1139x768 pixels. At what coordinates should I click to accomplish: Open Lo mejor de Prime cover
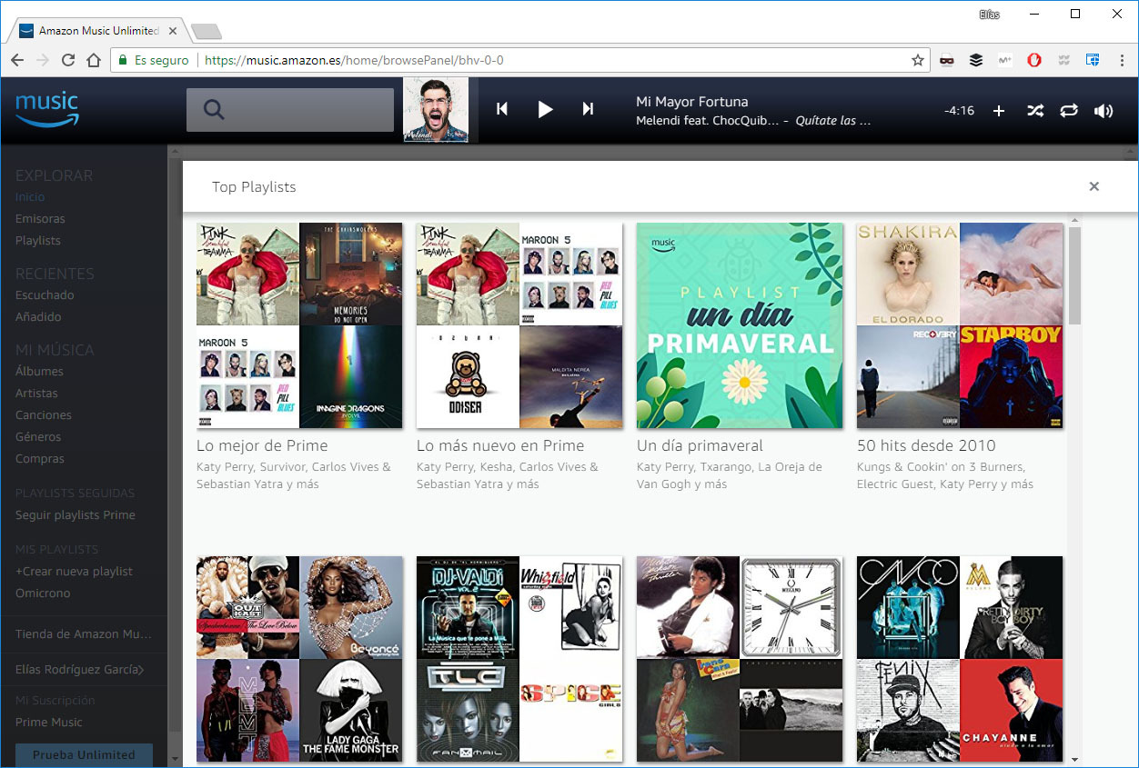299,325
